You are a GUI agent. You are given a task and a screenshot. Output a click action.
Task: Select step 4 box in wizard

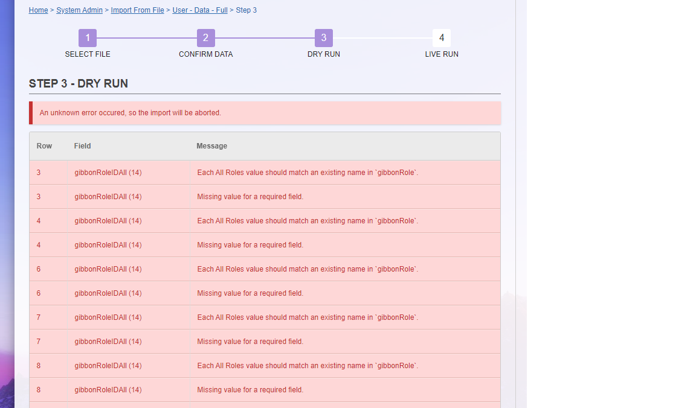point(442,38)
